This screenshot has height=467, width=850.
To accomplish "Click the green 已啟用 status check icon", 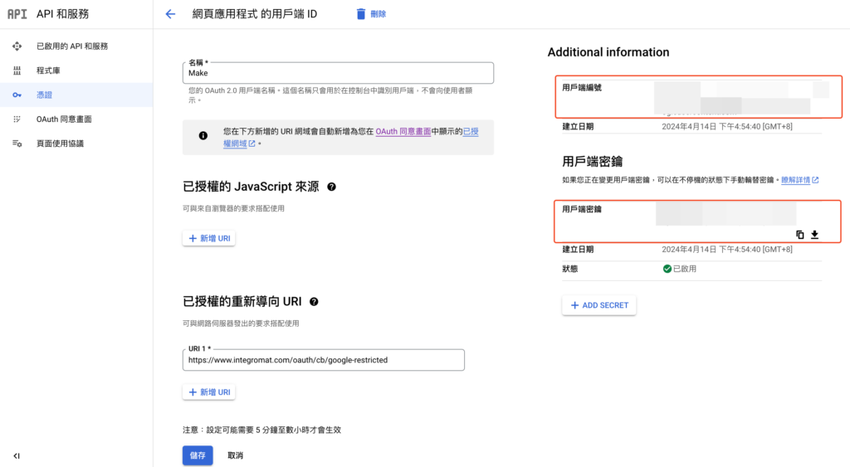I will coord(667,269).
